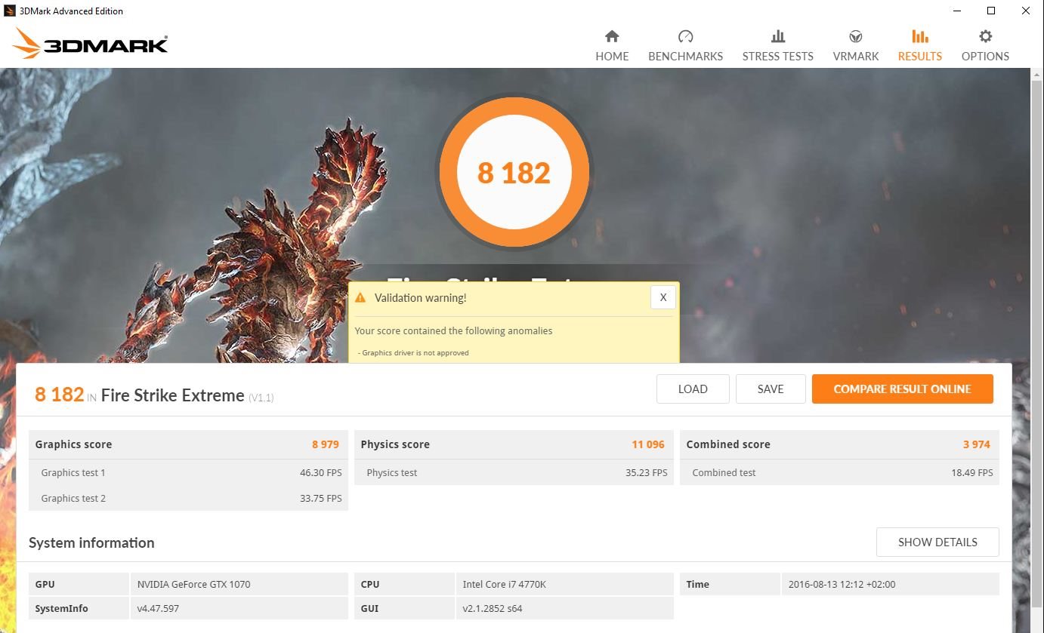Viewport: 1044px width, 633px height.
Task: Go to STRESS TESTS tab label
Action: (x=777, y=57)
